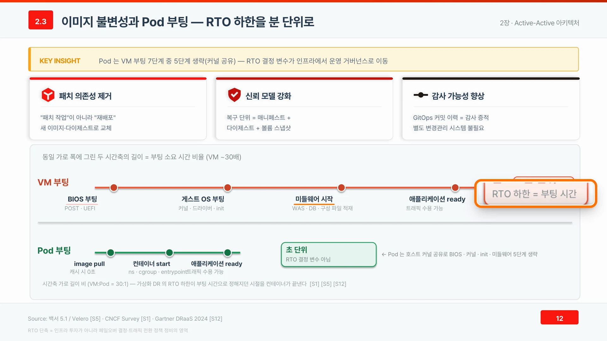
Task: Click the Pod 애플리케이션 ready timeline dot
Action: (228, 253)
